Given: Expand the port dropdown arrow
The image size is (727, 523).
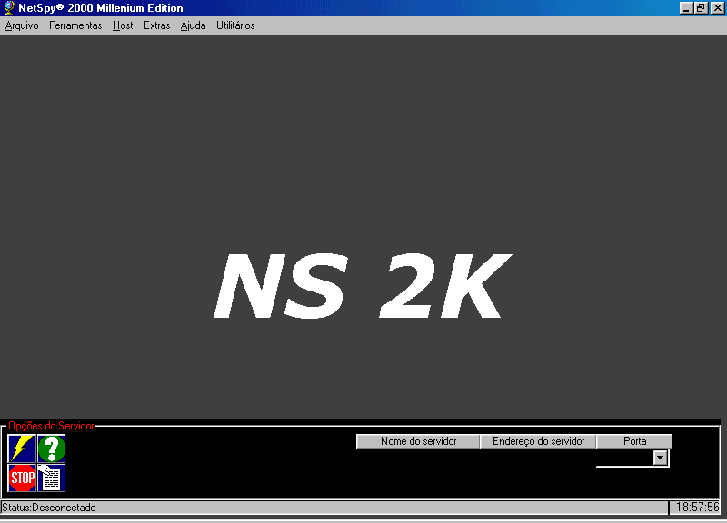Looking at the screenshot, I should 661,459.
